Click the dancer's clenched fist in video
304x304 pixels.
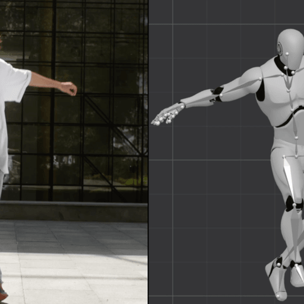coord(69,88)
